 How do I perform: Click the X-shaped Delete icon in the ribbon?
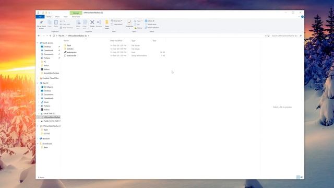point(92,22)
